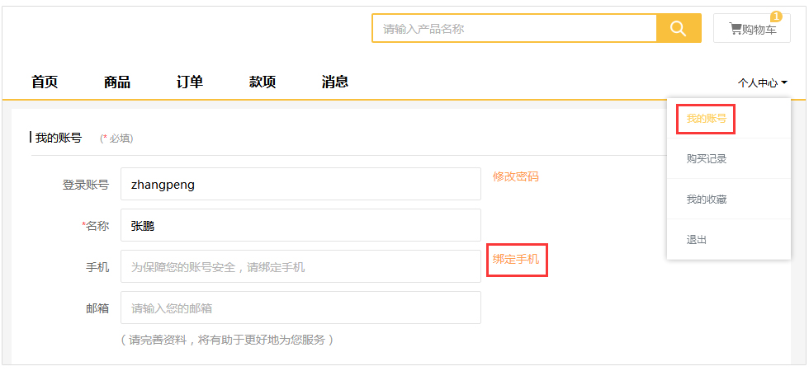The image size is (809, 371).
Task: Click the product name search field
Action: (513, 29)
